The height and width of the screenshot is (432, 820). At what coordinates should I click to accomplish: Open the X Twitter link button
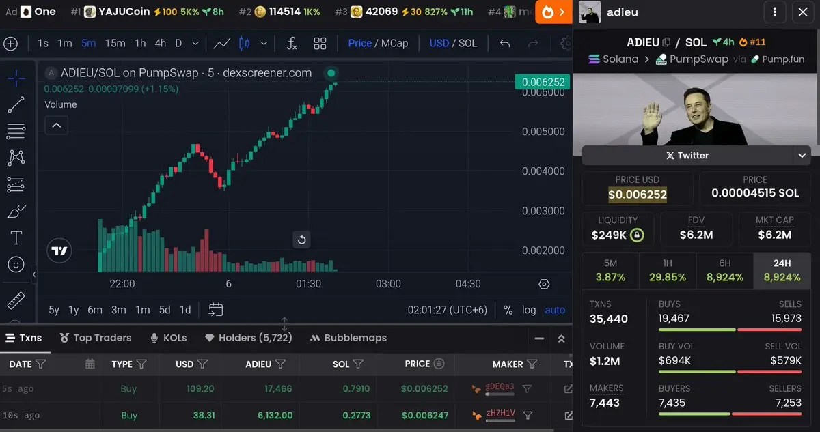[x=687, y=156]
